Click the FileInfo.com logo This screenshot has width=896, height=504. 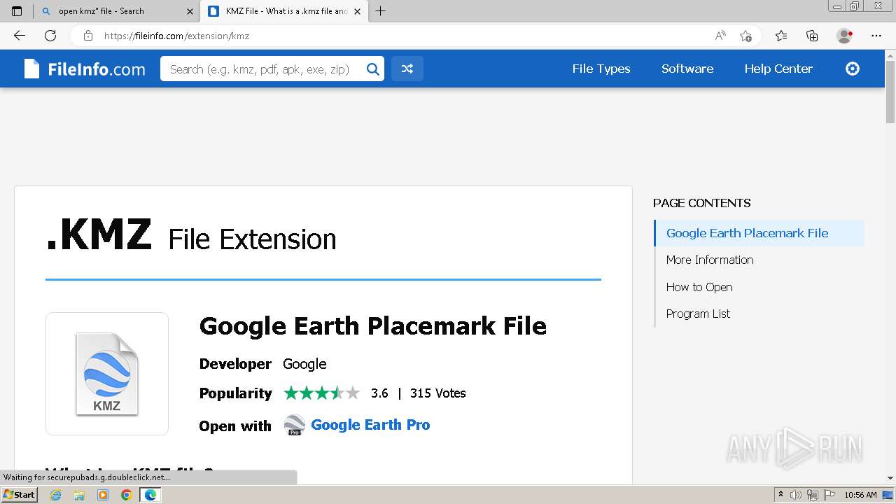click(x=85, y=69)
